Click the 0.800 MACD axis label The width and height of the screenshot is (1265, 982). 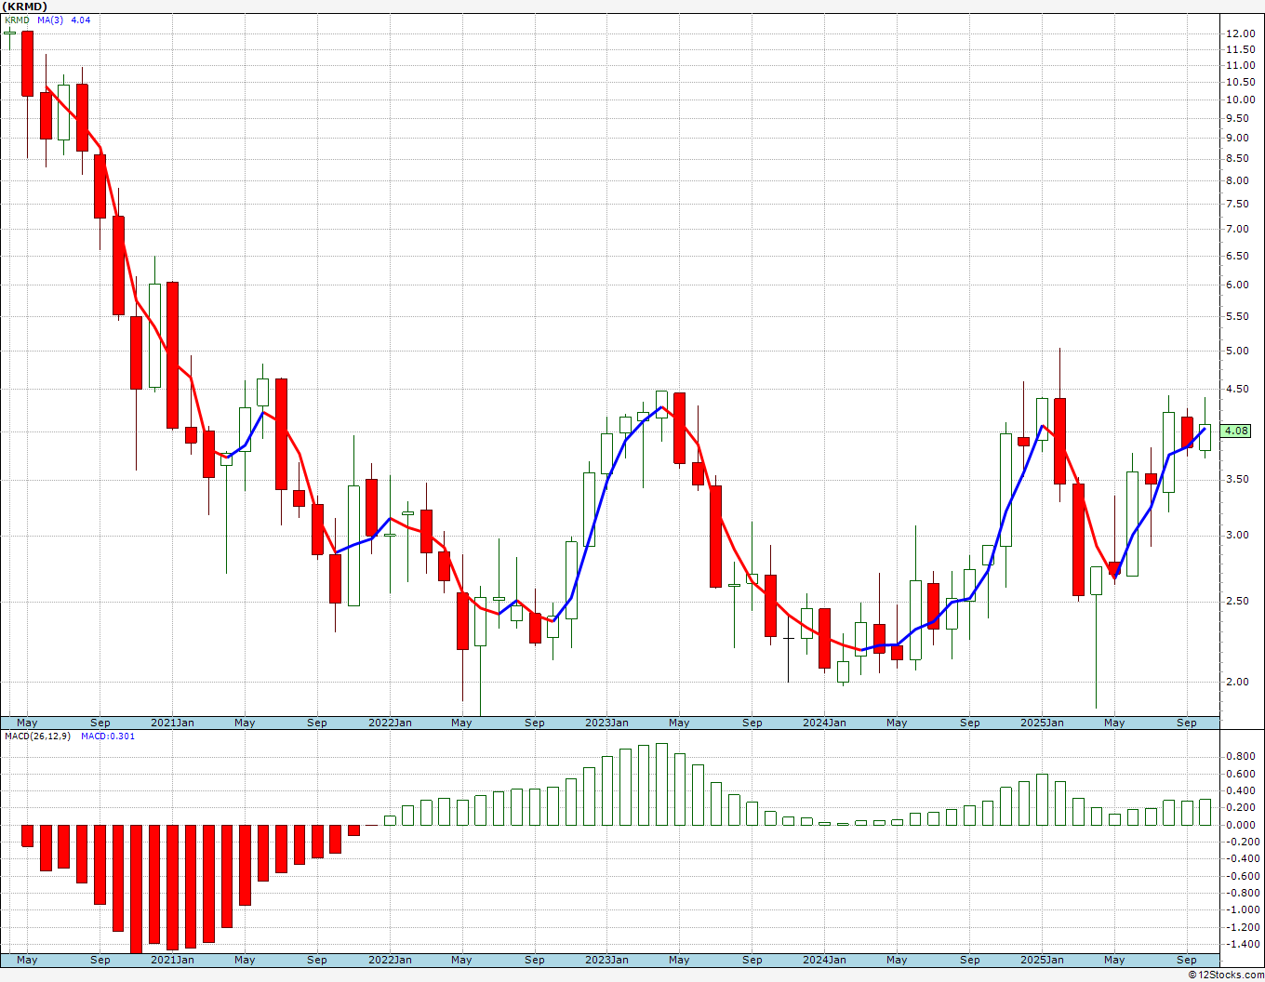click(1240, 757)
